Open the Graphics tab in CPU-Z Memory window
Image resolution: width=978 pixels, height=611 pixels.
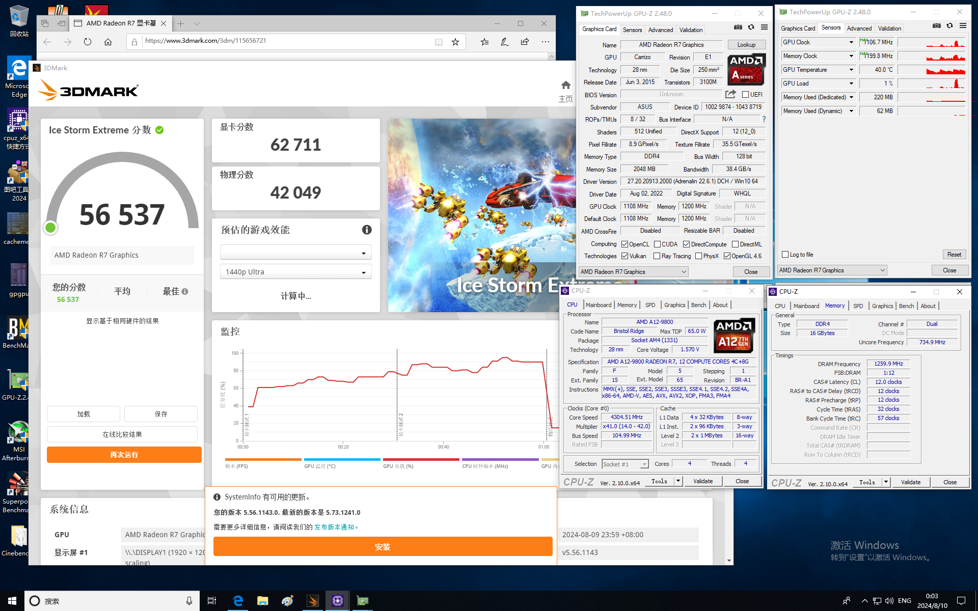pos(882,306)
